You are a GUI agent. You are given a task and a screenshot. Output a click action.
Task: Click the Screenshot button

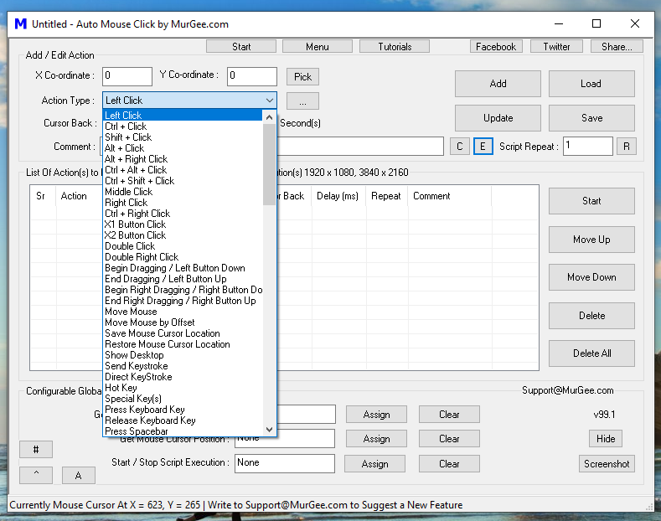[x=607, y=464]
